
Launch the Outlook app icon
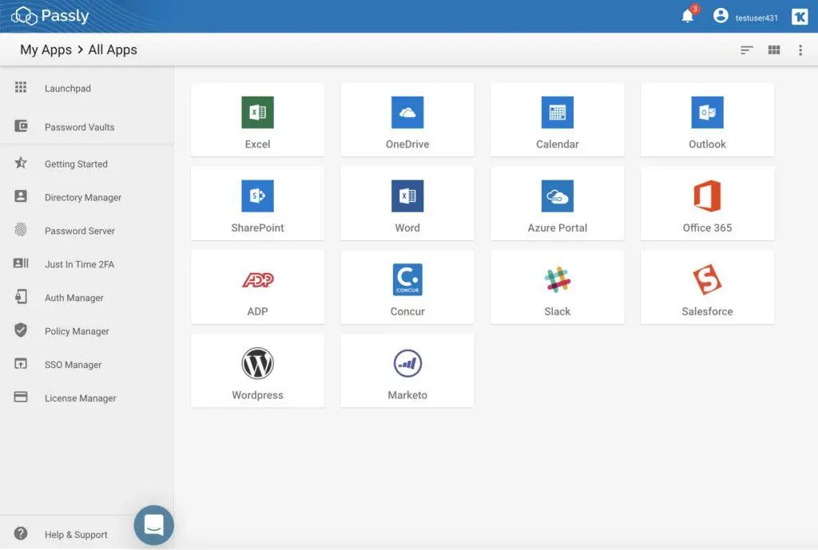(707, 112)
